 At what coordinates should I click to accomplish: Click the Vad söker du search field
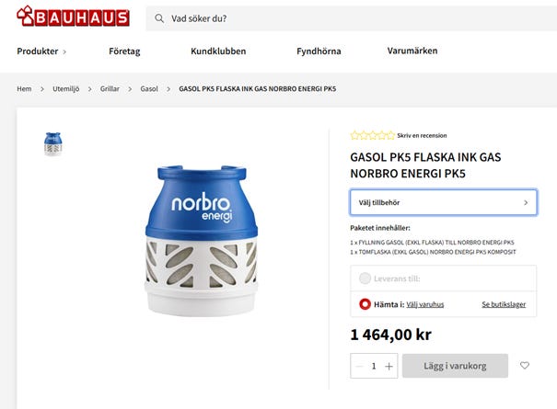(352, 18)
